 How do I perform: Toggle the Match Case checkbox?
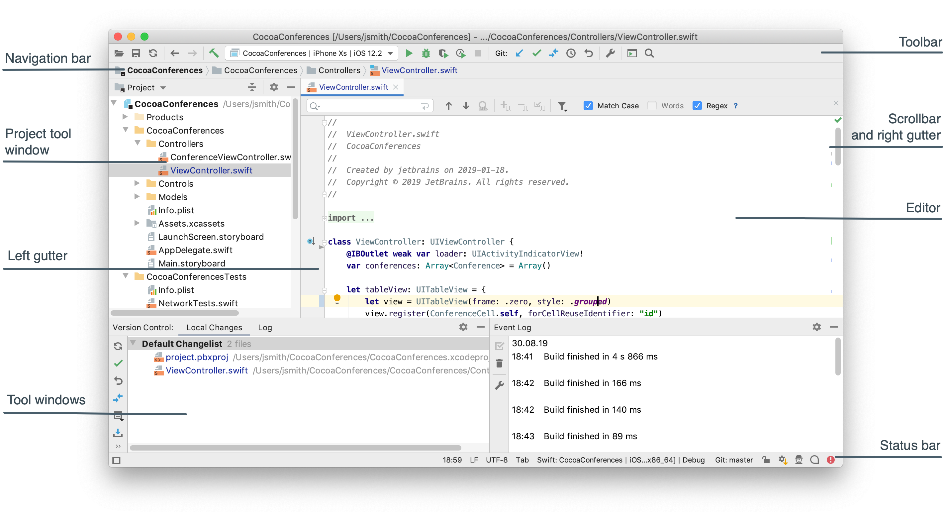[588, 106]
